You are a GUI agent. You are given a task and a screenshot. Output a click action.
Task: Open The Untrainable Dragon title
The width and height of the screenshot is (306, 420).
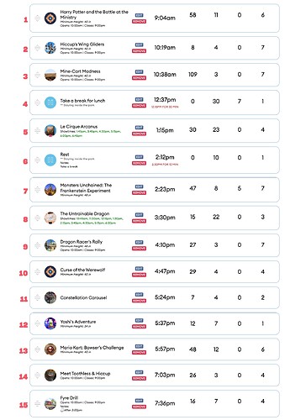click(85, 213)
